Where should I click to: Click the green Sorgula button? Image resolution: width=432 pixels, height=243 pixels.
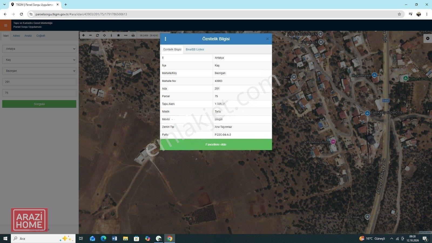click(x=39, y=104)
